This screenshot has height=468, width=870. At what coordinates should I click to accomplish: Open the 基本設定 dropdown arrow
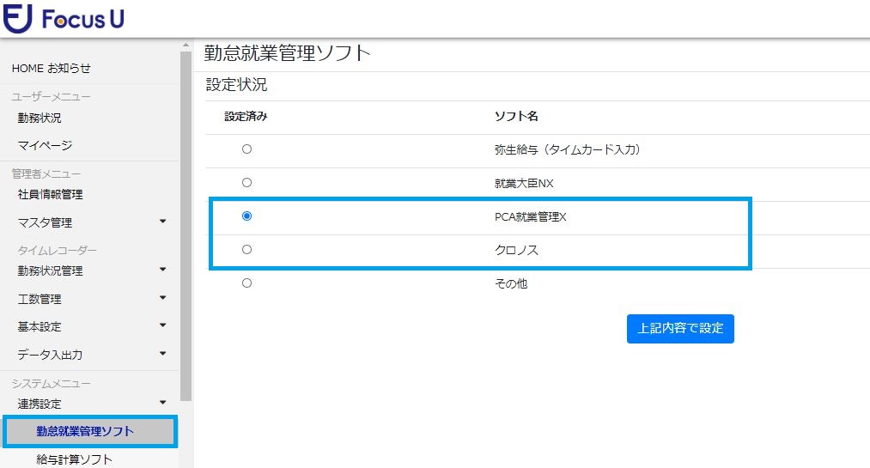click(x=162, y=325)
